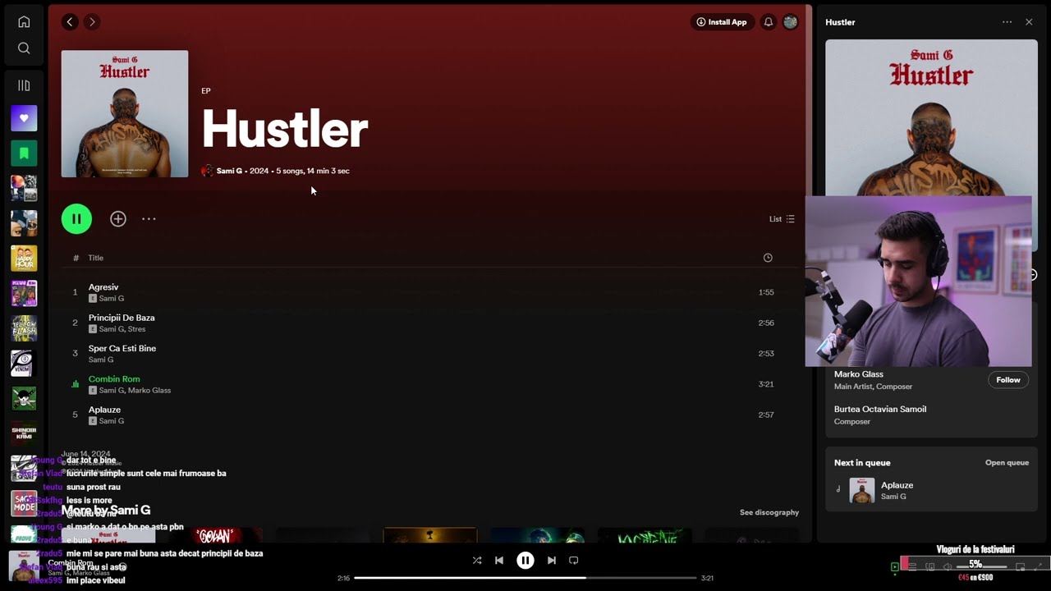Screen dimensions: 1051x591
Task: Open Marko Glass credit in side panel
Action: pos(859,374)
